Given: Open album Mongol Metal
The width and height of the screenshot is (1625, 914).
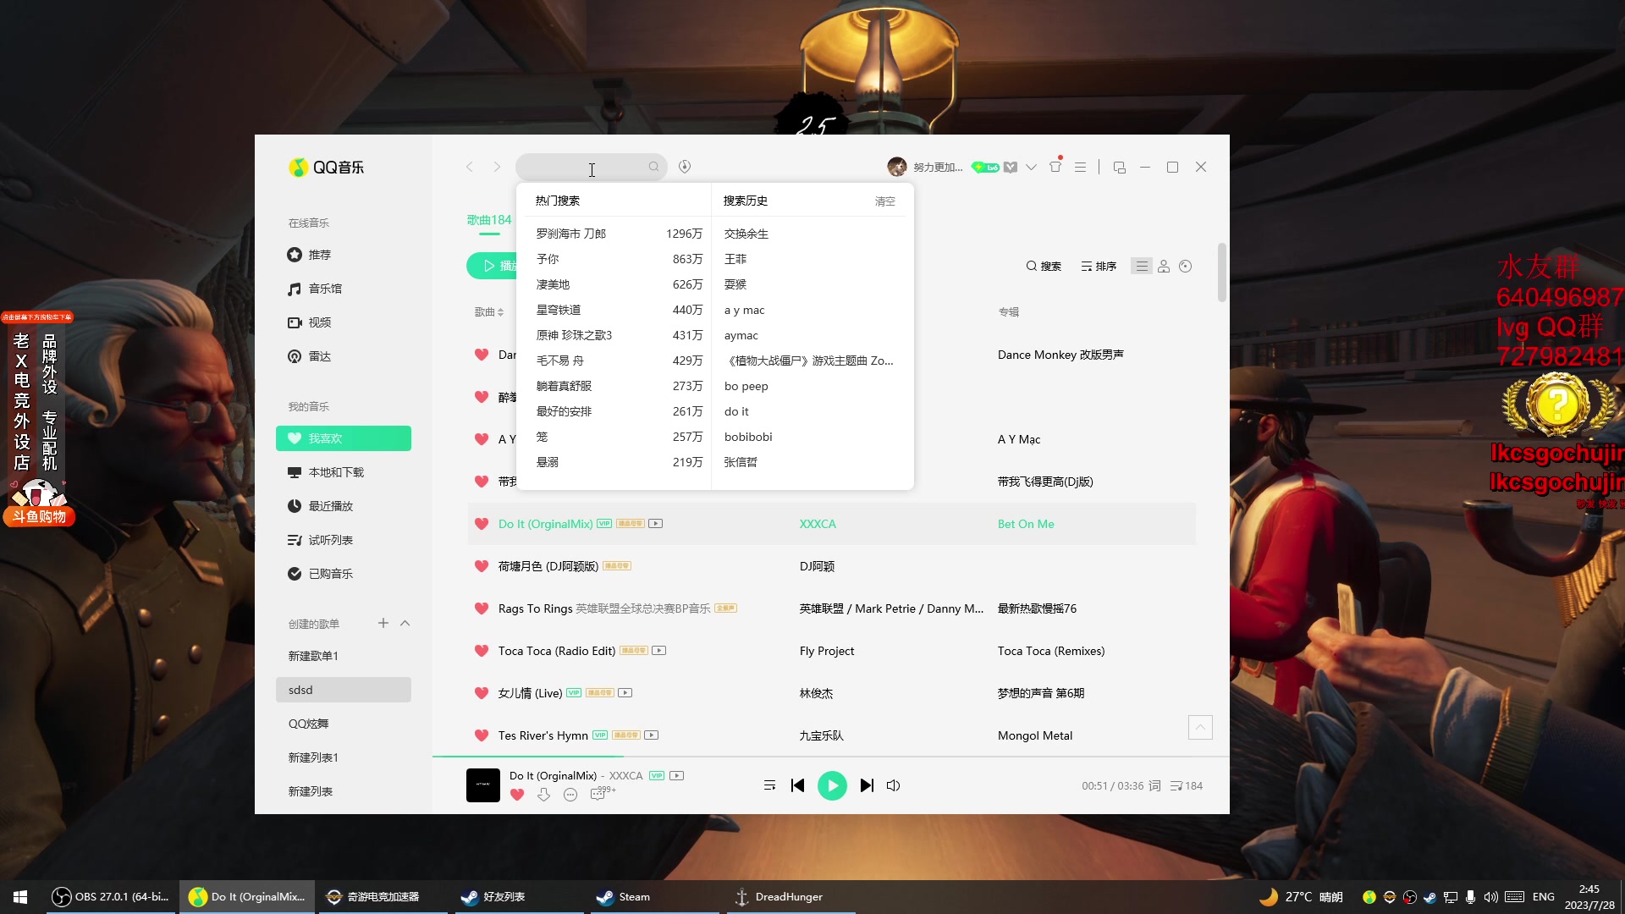Looking at the screenshot, I should [1035, 735].
